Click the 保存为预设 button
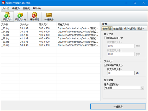This screenshot has height=111, width=148. [130, 29]
